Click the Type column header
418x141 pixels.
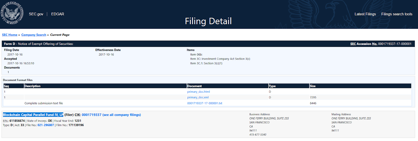pyautogui.click(x=272, y=86)
